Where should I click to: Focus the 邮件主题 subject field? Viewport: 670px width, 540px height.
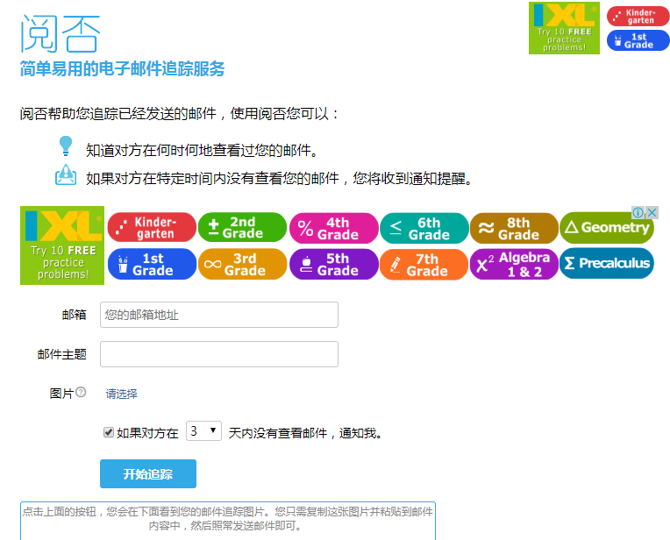[x=219, y=354]
